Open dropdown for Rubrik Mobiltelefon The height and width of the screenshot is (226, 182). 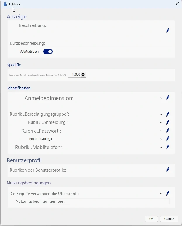pos(161,147)
